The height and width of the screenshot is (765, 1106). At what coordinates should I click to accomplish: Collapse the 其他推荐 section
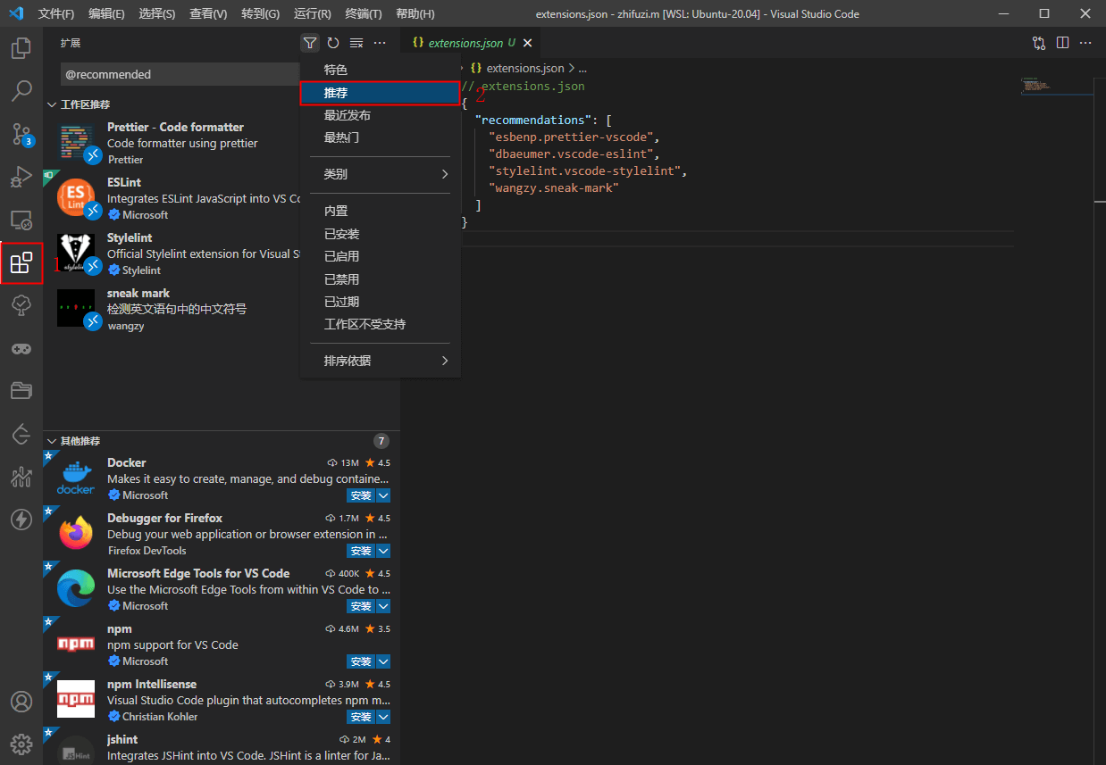point(53,441)
